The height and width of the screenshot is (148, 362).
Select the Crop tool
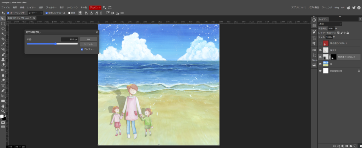click(3, 39)
